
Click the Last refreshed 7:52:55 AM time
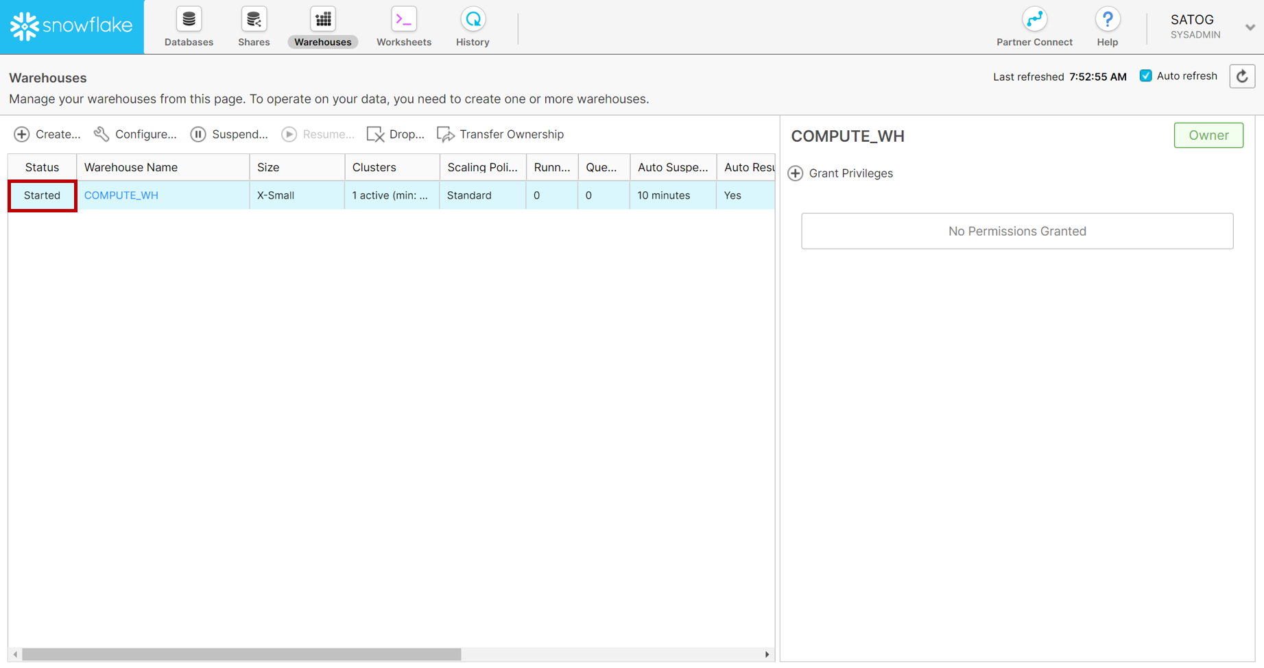coord(1097,77)
